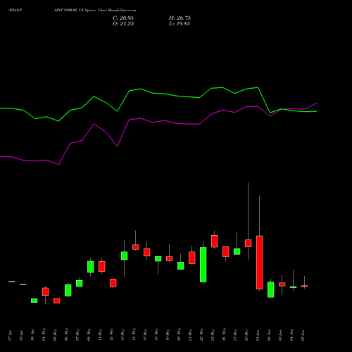Click the green candlestick for 08 May
Screen dimensions: 352x352
click(x=91, y=267)
